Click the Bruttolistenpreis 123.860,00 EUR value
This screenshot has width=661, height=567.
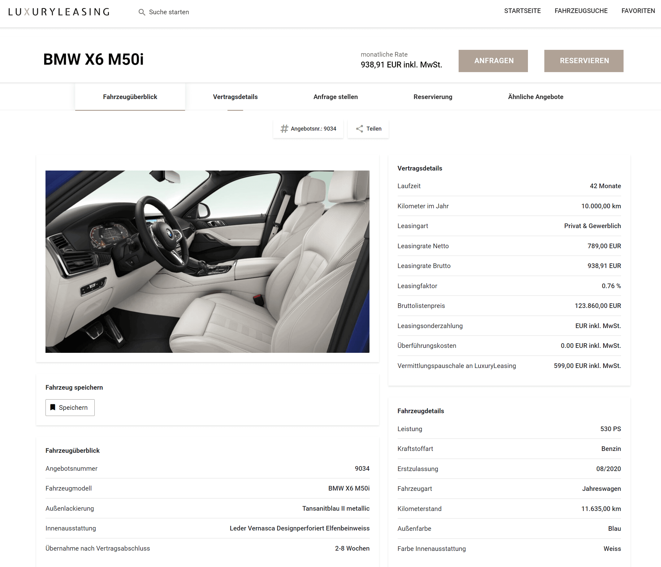(598, 306)
